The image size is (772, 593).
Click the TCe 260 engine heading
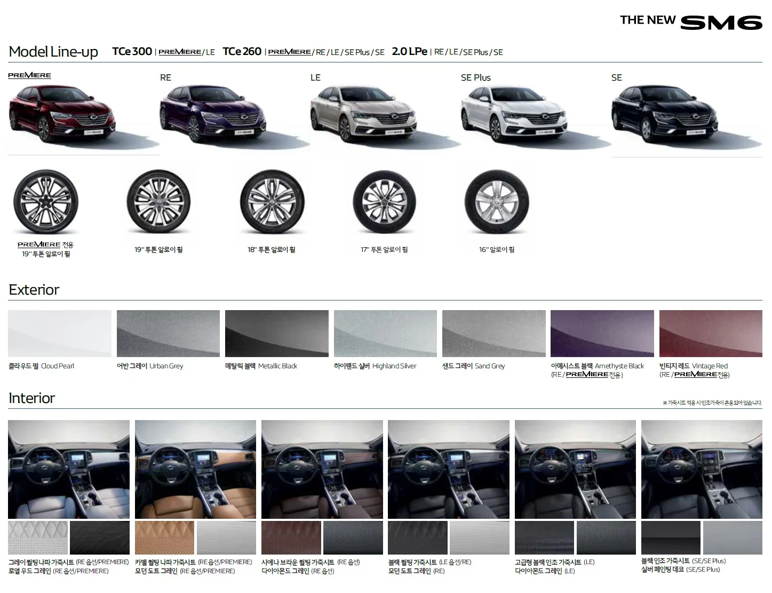pos(242,51)
